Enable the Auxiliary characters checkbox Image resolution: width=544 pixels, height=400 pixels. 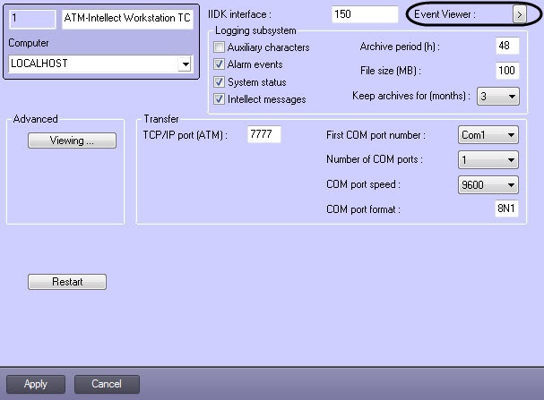(219, 47)
